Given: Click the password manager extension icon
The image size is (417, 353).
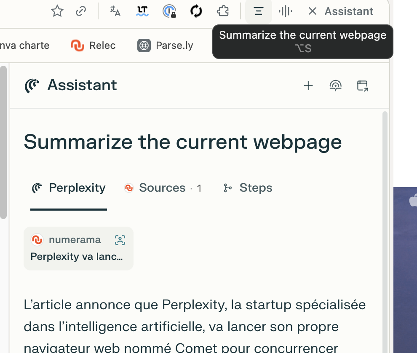Looking at the screenshot, I should 169,11.
